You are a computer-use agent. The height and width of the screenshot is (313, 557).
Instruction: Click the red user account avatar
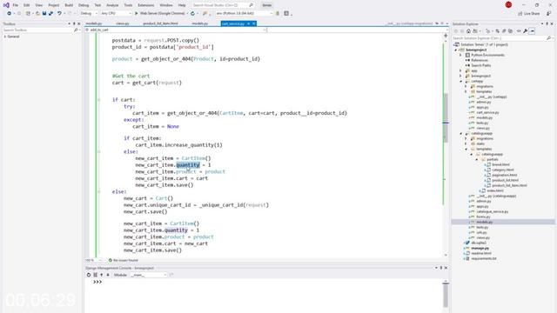pyautogui.click(x=508, y=5)
